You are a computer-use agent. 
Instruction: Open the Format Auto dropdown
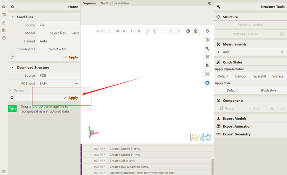[59, 41]
